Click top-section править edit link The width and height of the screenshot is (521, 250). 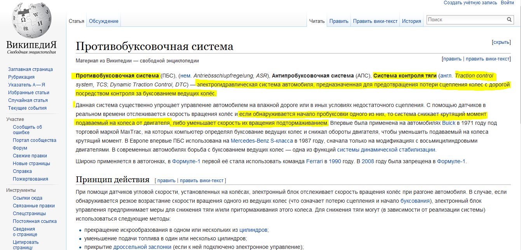click(452, 59)
